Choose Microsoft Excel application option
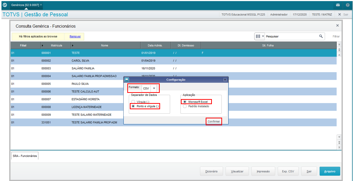Viewport: 353px width, 181px height. pos(185,102)
